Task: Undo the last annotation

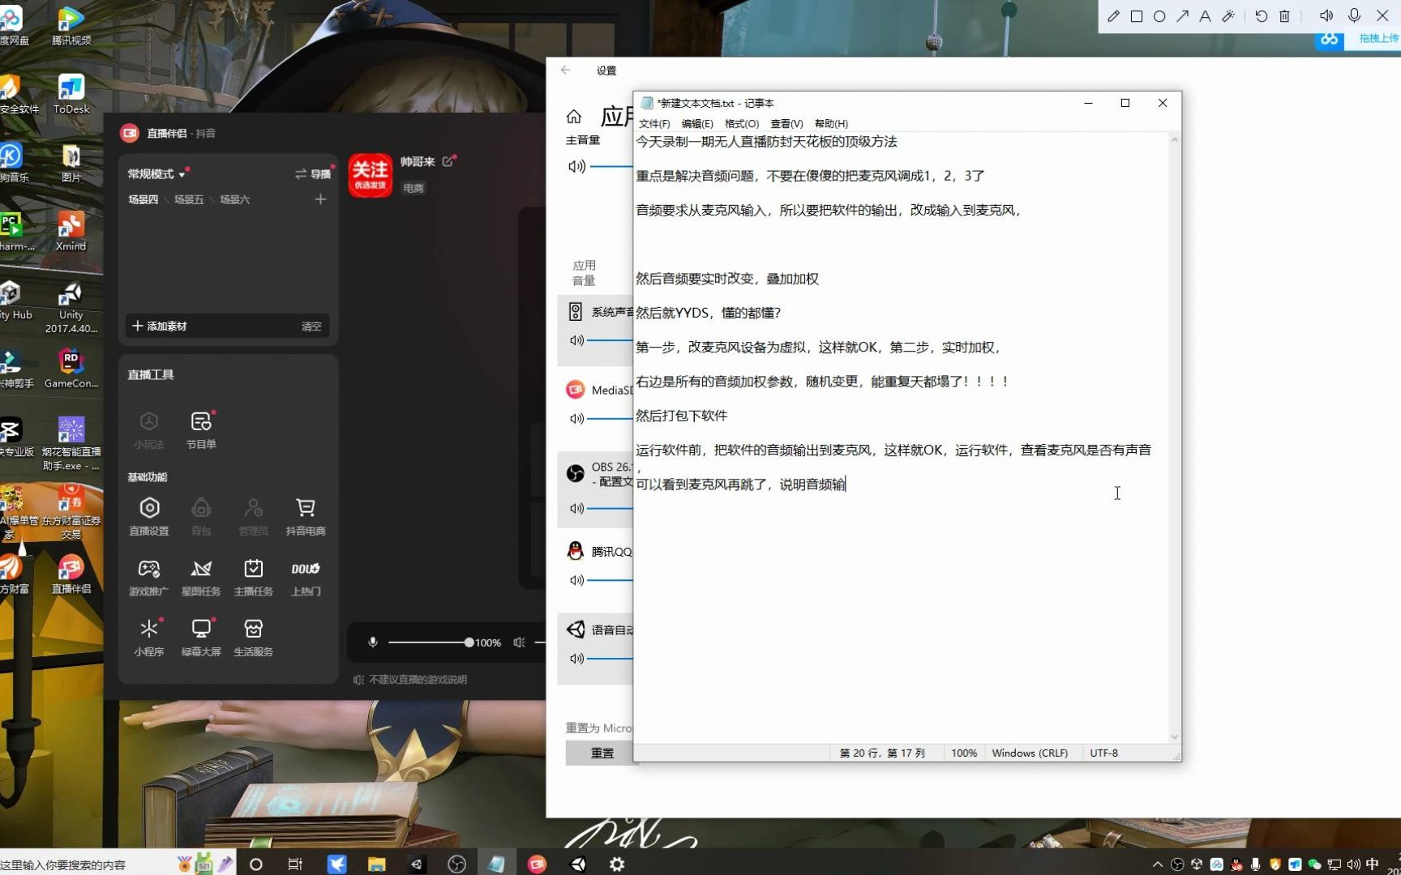Action: (1262, 16)
